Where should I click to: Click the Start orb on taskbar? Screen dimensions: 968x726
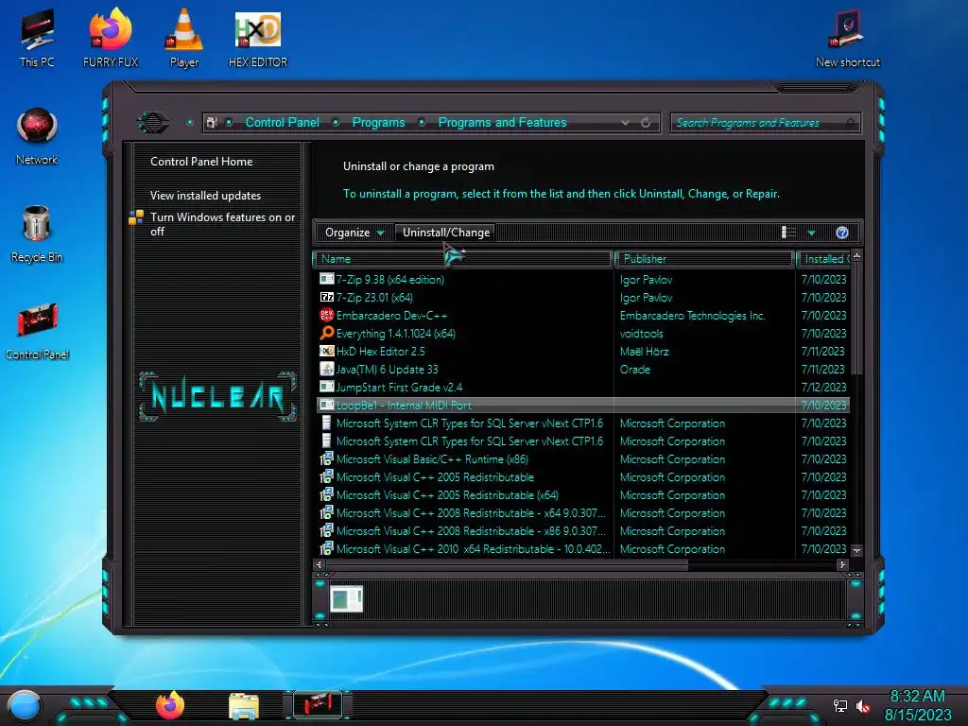(25, 705)
